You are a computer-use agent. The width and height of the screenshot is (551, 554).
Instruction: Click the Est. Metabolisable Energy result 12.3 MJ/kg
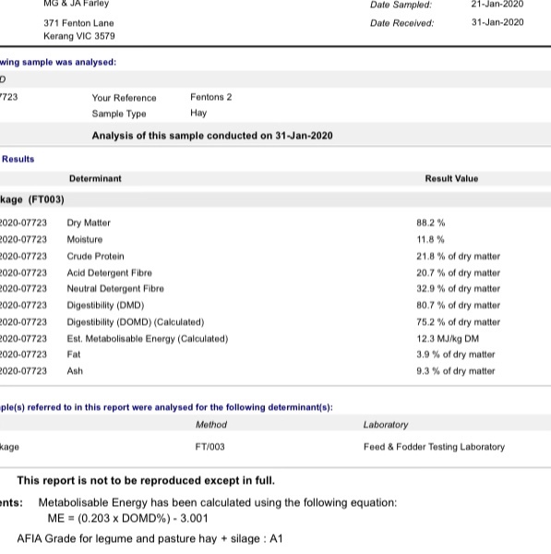tap(448, 339)
